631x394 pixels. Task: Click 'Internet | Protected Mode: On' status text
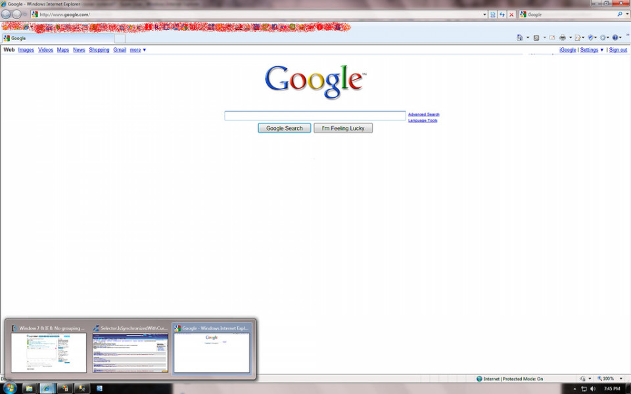tap(513, 379)
